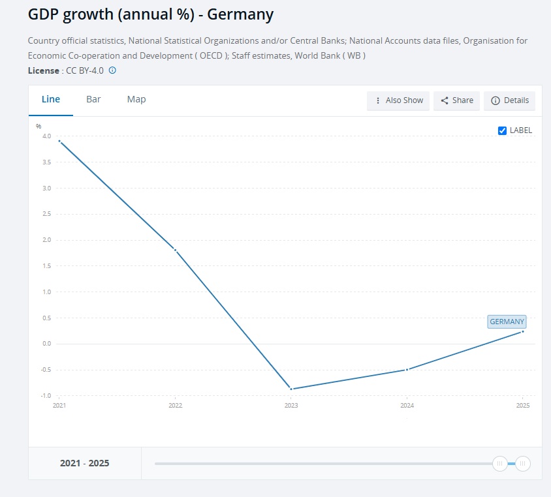Screen dimensions: 551x497
Task: Open the Also Show menu
Action: click(x=398, y=100)
